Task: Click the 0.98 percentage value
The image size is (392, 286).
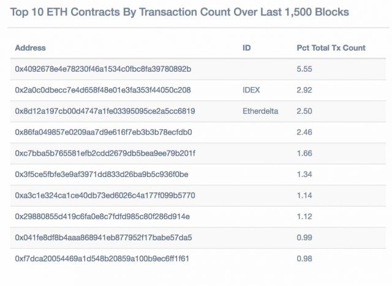Action: pyautogui.click(x=304, y=258)
